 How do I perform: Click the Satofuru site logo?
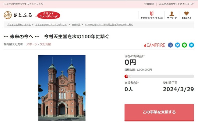(x=18, y=15)
